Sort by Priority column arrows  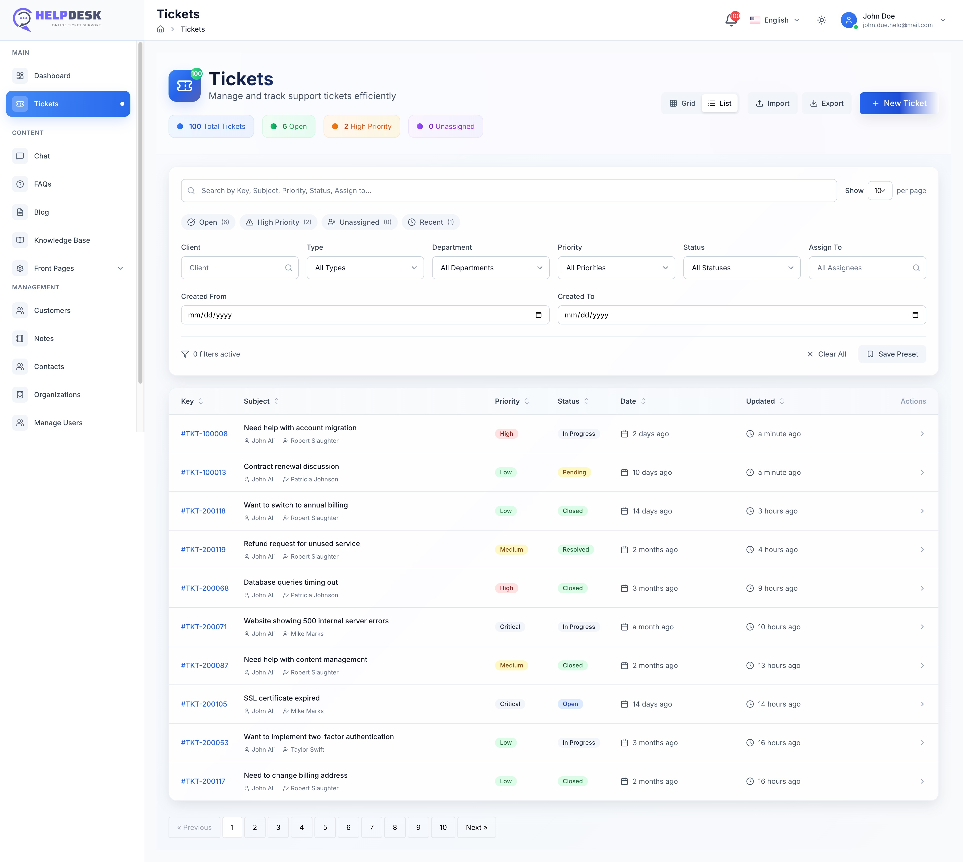point(527,401)
